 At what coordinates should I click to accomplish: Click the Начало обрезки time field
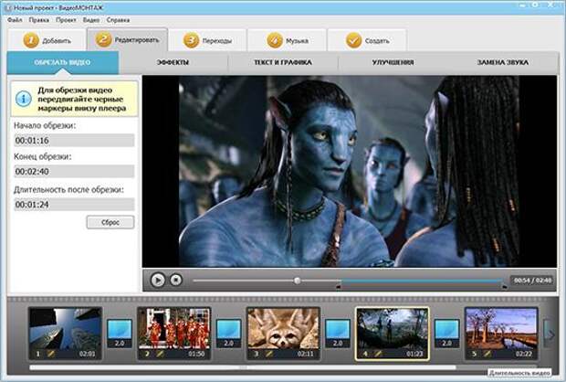coord(74,140)
